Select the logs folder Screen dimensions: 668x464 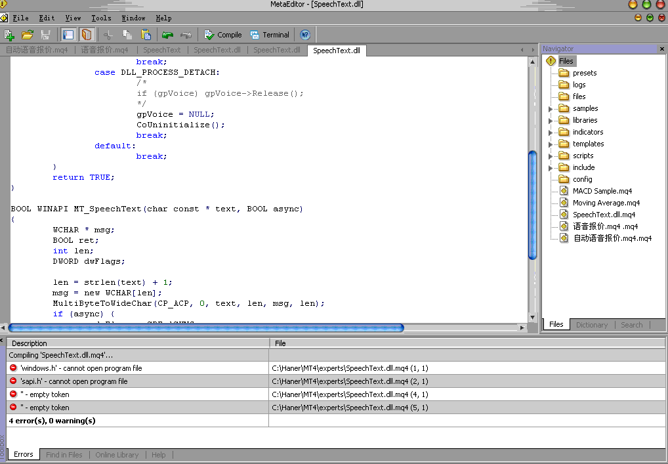click(x=579, y=85)
